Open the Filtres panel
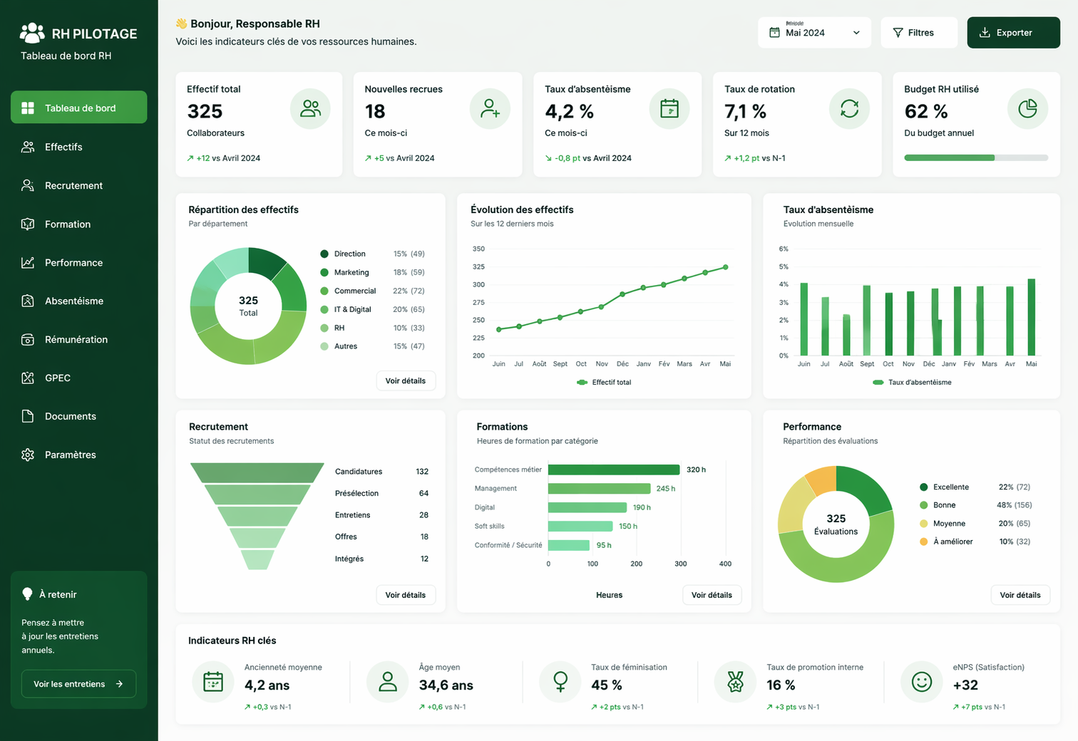 [x=919, y=33]
